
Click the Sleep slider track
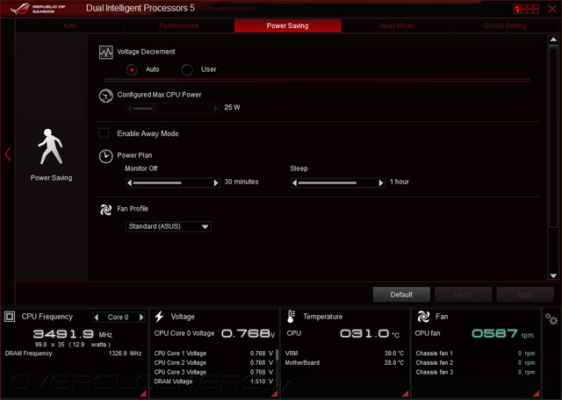click(x=337, y=183)
